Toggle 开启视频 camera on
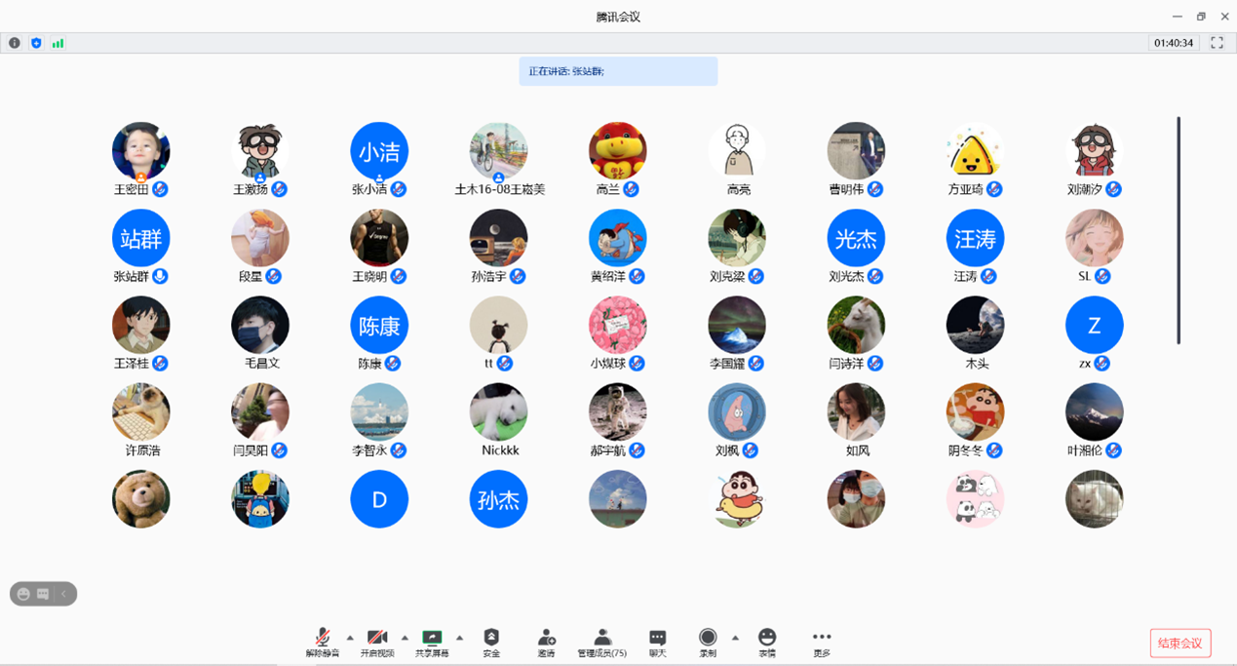This screenshot has height=666, width=1237. coord(377,638)
